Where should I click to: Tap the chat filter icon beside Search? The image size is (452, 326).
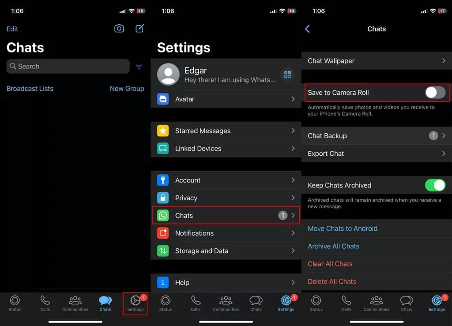pyautogui.click(x=139, y=67)
